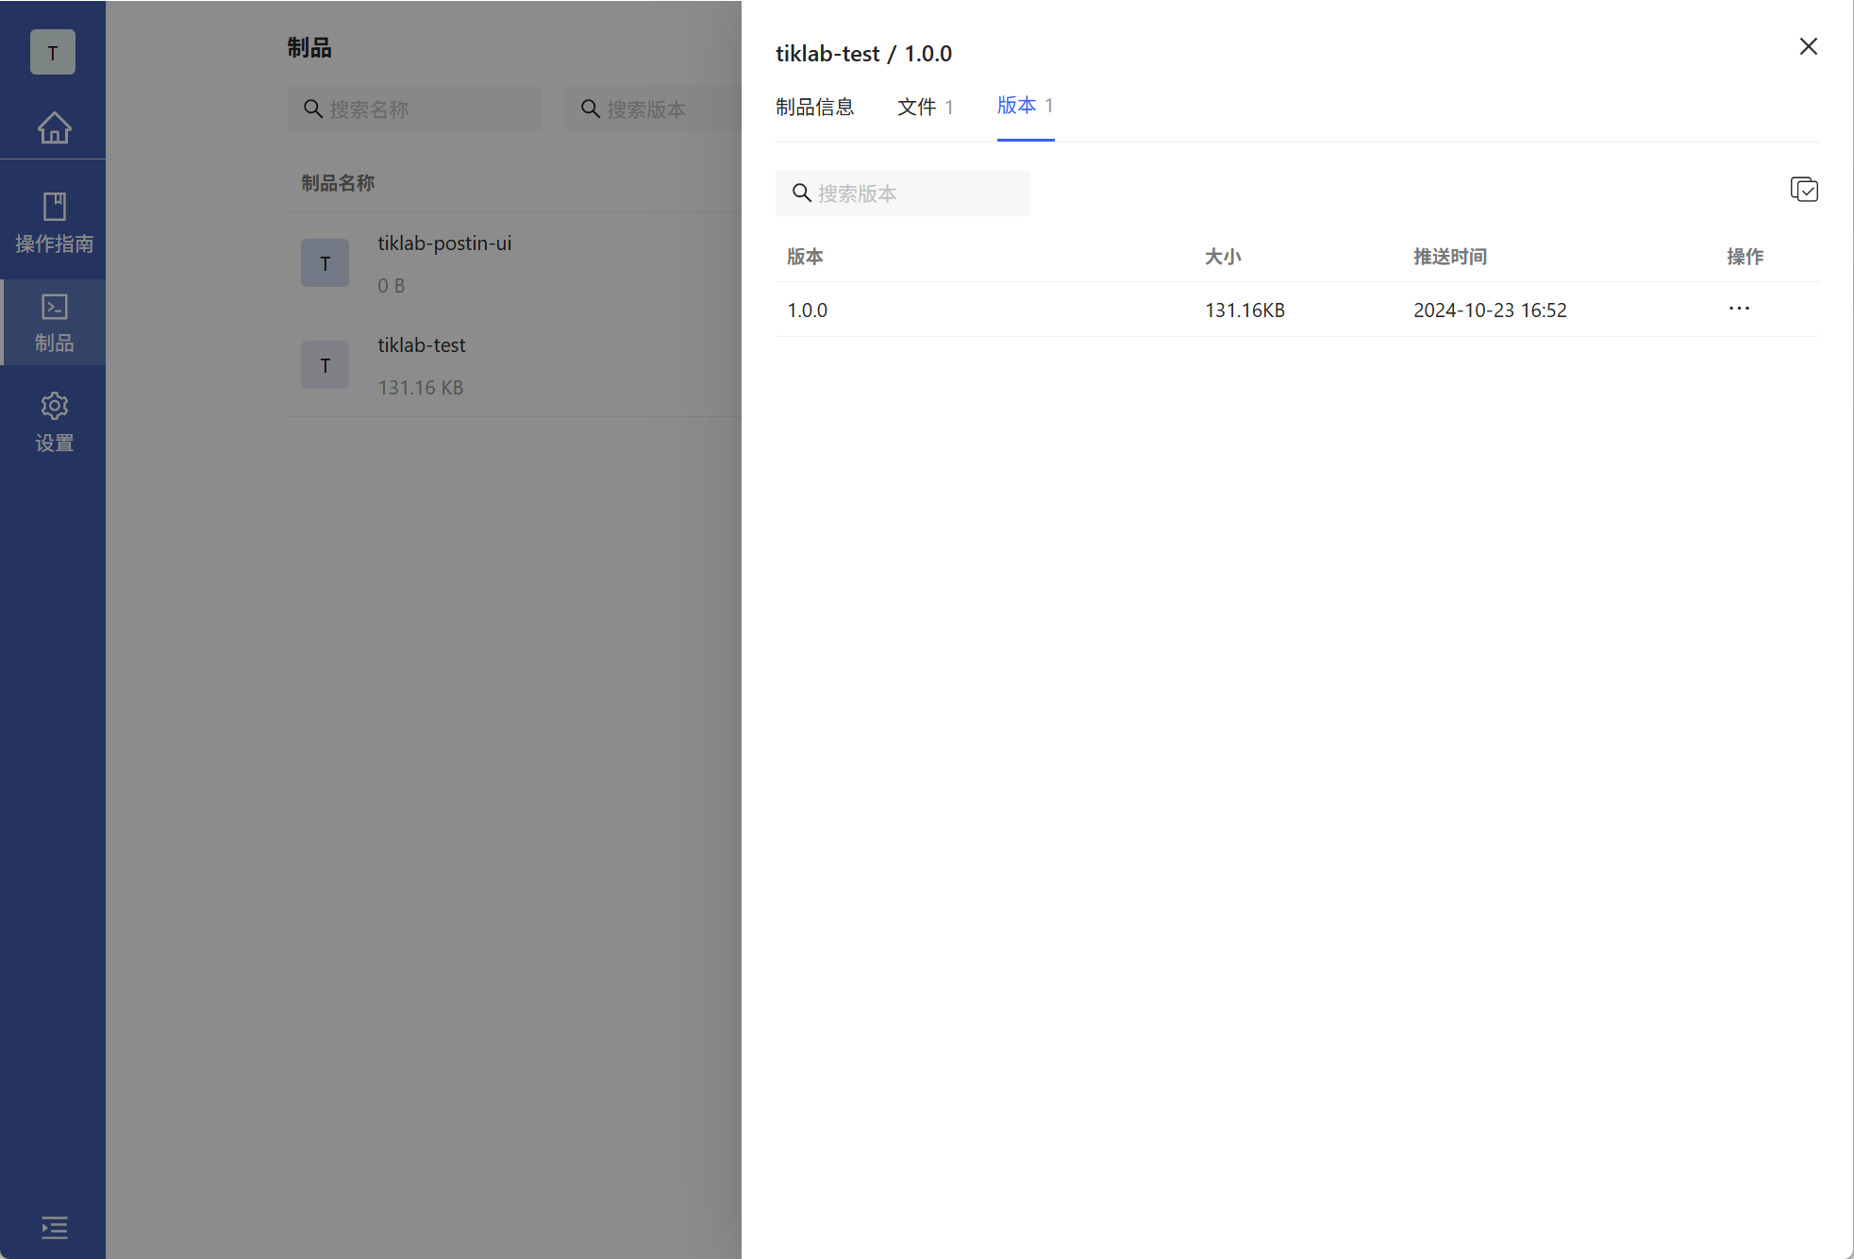Open the tiklab-test artifact row
The image size is (1854, 1259).
click(422, 345)
